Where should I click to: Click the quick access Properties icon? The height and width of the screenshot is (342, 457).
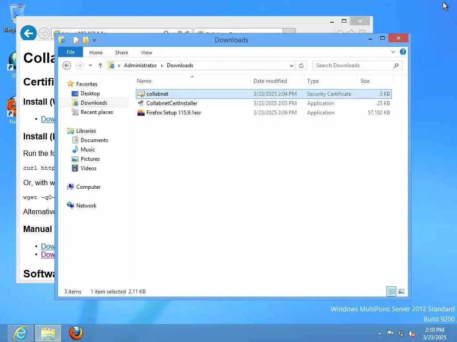76,40
